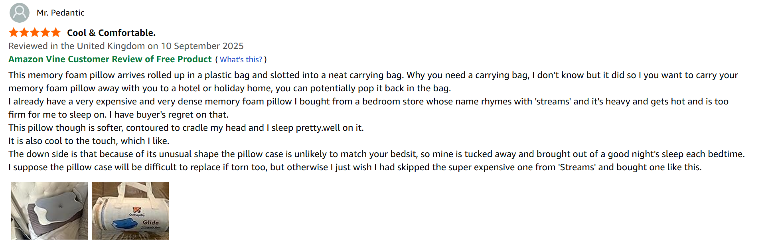Select the first orange star in rating
Viewport: 768px width, 246px height.
coord(13,32)
